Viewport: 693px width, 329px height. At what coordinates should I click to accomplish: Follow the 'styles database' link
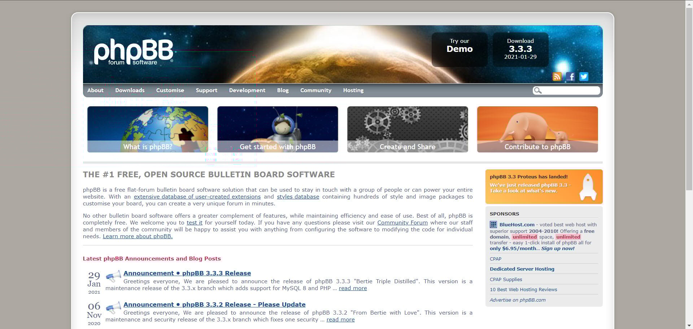point(298,197)
